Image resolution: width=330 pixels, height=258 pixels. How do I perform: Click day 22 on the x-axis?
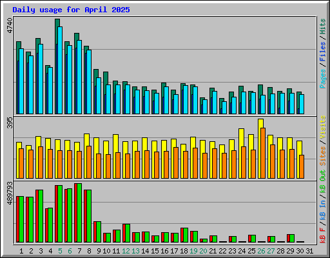(x=222, y=251)
